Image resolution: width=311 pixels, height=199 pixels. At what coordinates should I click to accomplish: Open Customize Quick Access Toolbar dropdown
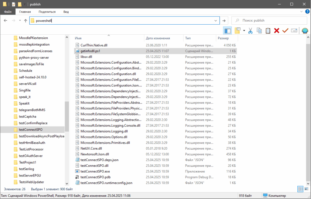[x=25, y=4]
